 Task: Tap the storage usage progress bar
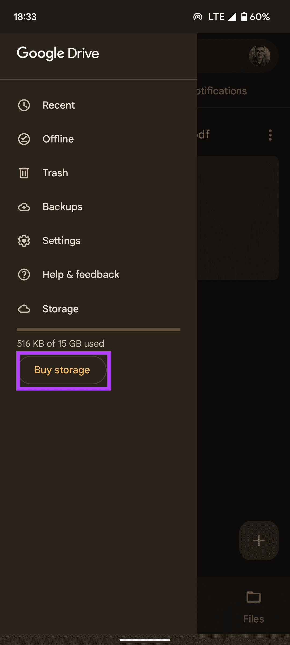pos(99,330)
